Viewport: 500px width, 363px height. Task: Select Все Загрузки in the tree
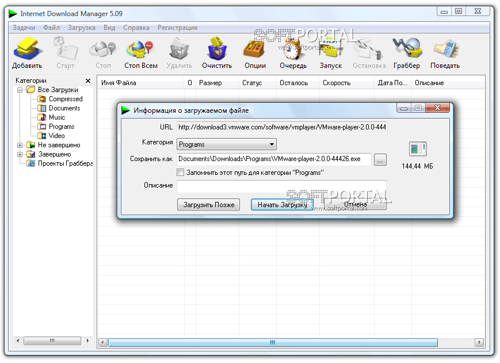58,90
